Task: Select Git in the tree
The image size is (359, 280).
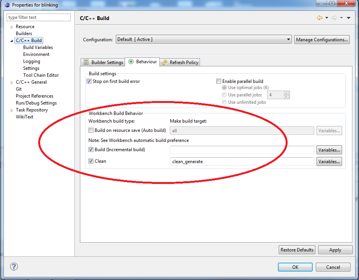Action: 19,89
